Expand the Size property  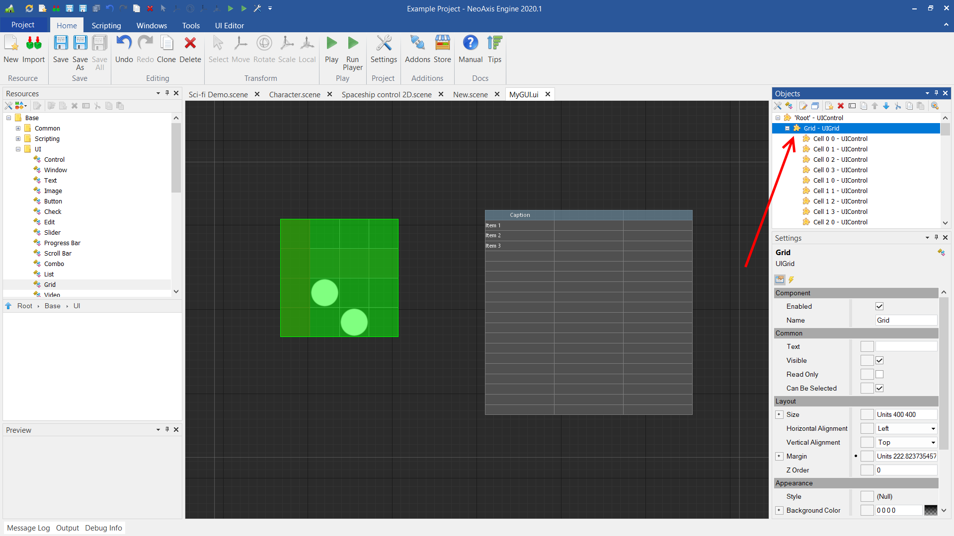tap(779, 414)
